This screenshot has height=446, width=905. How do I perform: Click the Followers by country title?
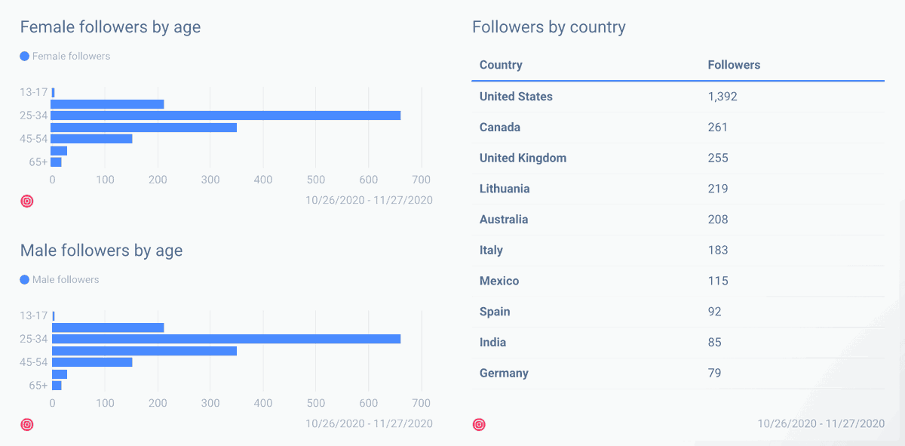pyautogui.click(x=549, y=26)
